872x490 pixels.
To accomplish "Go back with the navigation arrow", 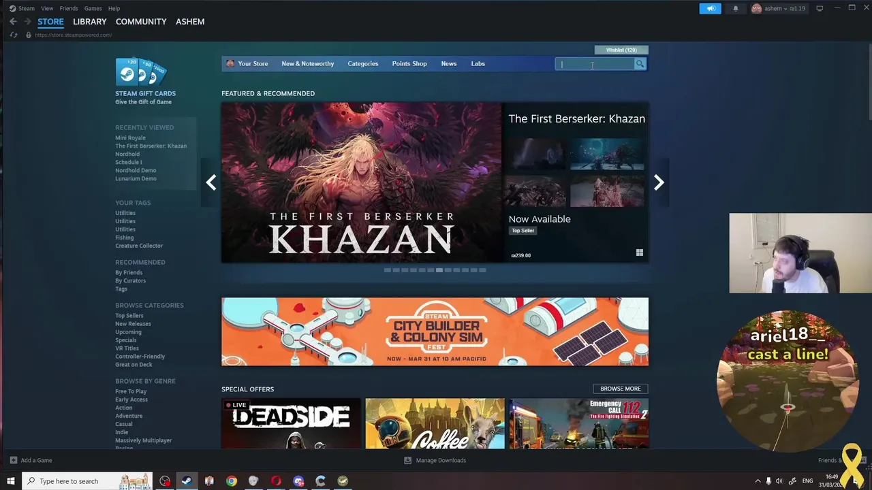I will (13, 22).
